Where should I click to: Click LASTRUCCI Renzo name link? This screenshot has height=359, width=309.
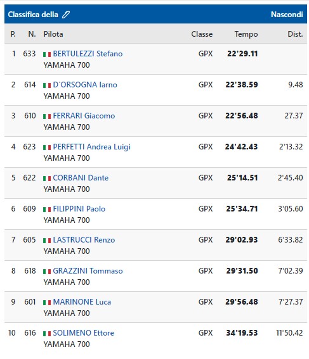[84, 240]
